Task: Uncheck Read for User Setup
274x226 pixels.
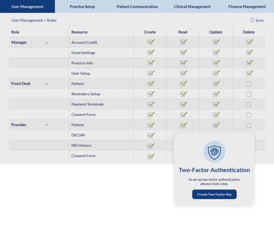Action: (184, 73)
